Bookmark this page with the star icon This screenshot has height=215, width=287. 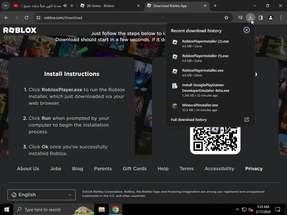(x=226, y=18)
